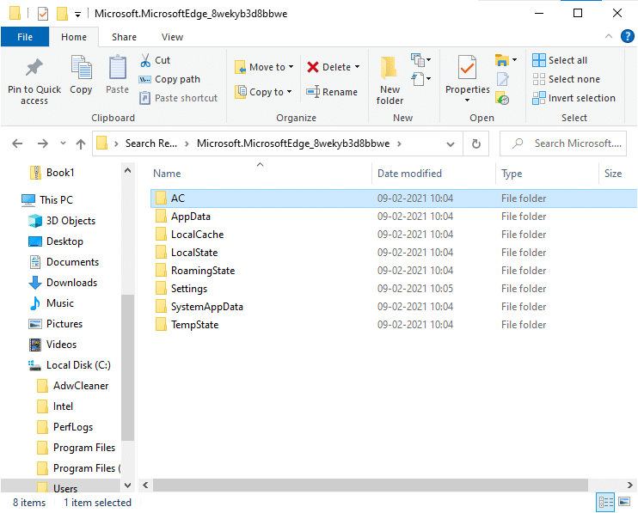
Task: Switch to the View ribbon tab
Action: coord(172,37)
